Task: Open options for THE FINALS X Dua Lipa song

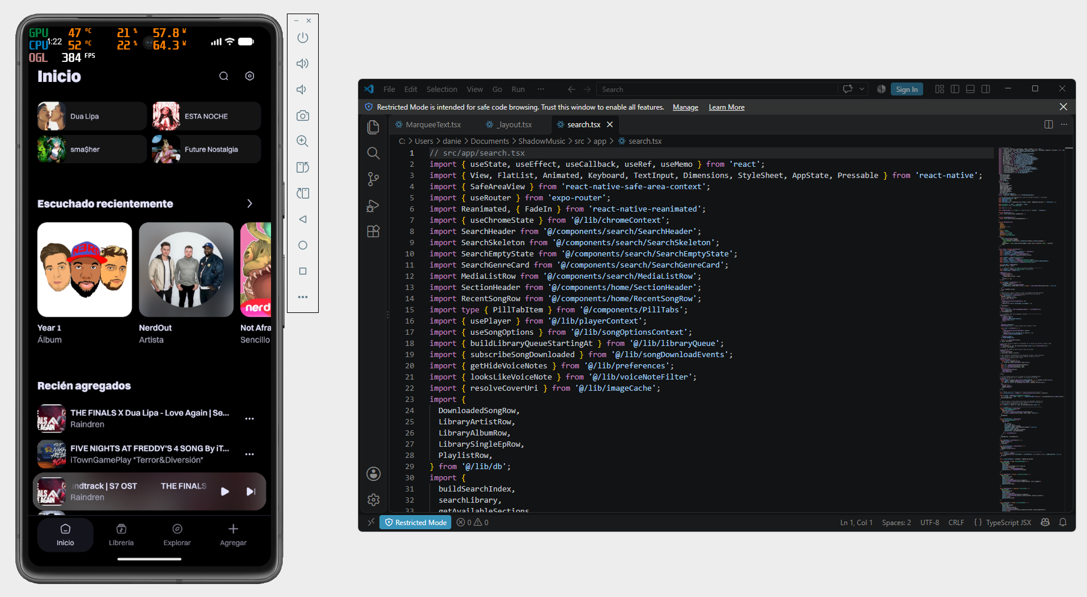Action: (250, 418)
